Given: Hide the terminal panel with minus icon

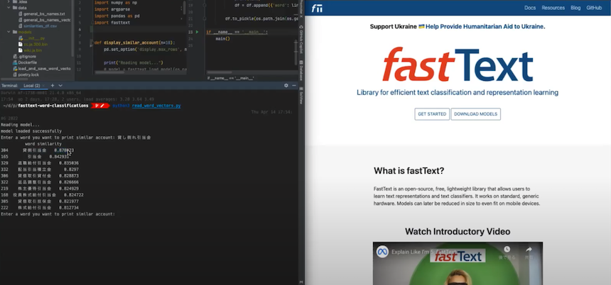Looking at the screenshot, I should [294, 86].
